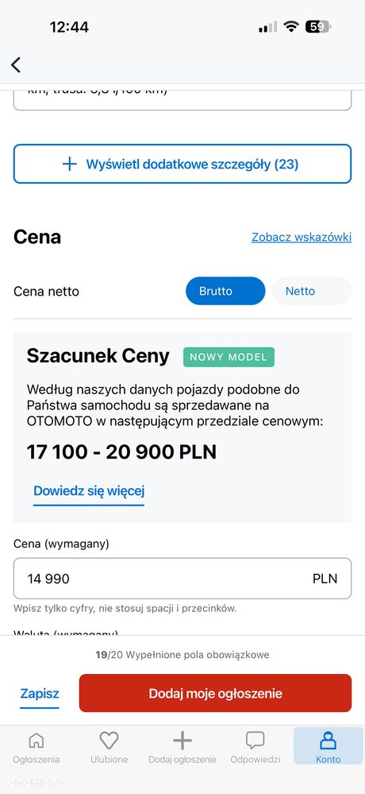The width and height of the screenshot is (365, 794).
Task: Tap the NOWY MODEL badge
Action: coord(229,357)
